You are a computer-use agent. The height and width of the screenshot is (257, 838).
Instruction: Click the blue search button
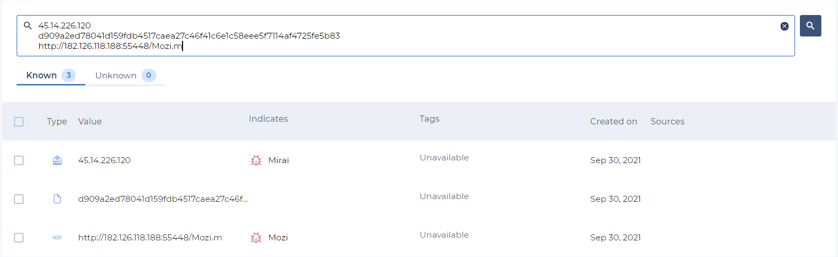pos(810,26)
